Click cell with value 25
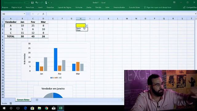The height and width of the screenshot is (111, 197). click(x=33, y=26)
